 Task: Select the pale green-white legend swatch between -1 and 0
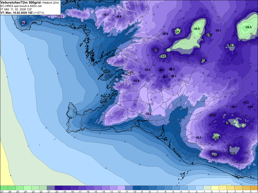207,188
